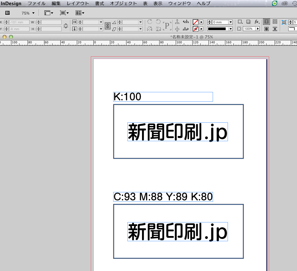Open the Creative Cloud menu bar icon
Image resolution: width=297 pixels, height=271 pixels.
(284, 4)
